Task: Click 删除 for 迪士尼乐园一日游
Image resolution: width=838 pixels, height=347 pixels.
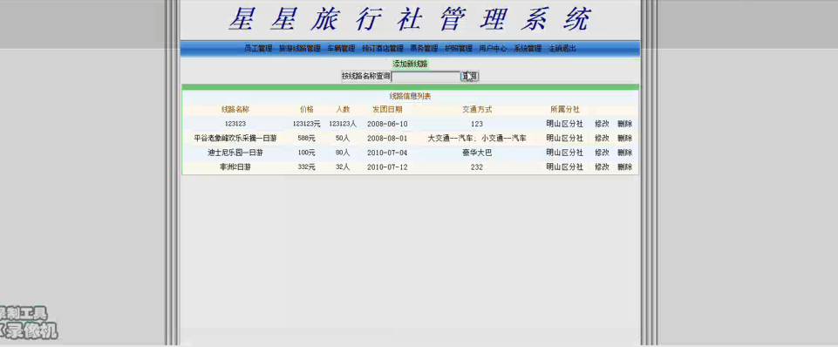Action: pyautogui.click(x=624, y=153)
